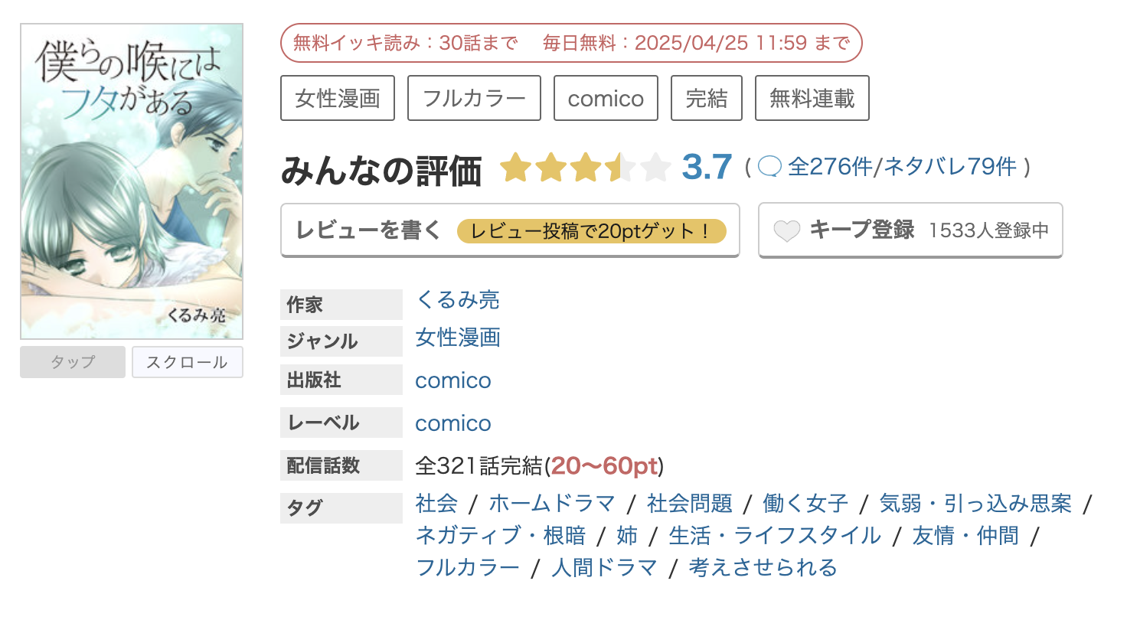Viewport: 1127px width, 620px height.
Task: Switch to the 女性漫画 category tab
Action: 338,98
